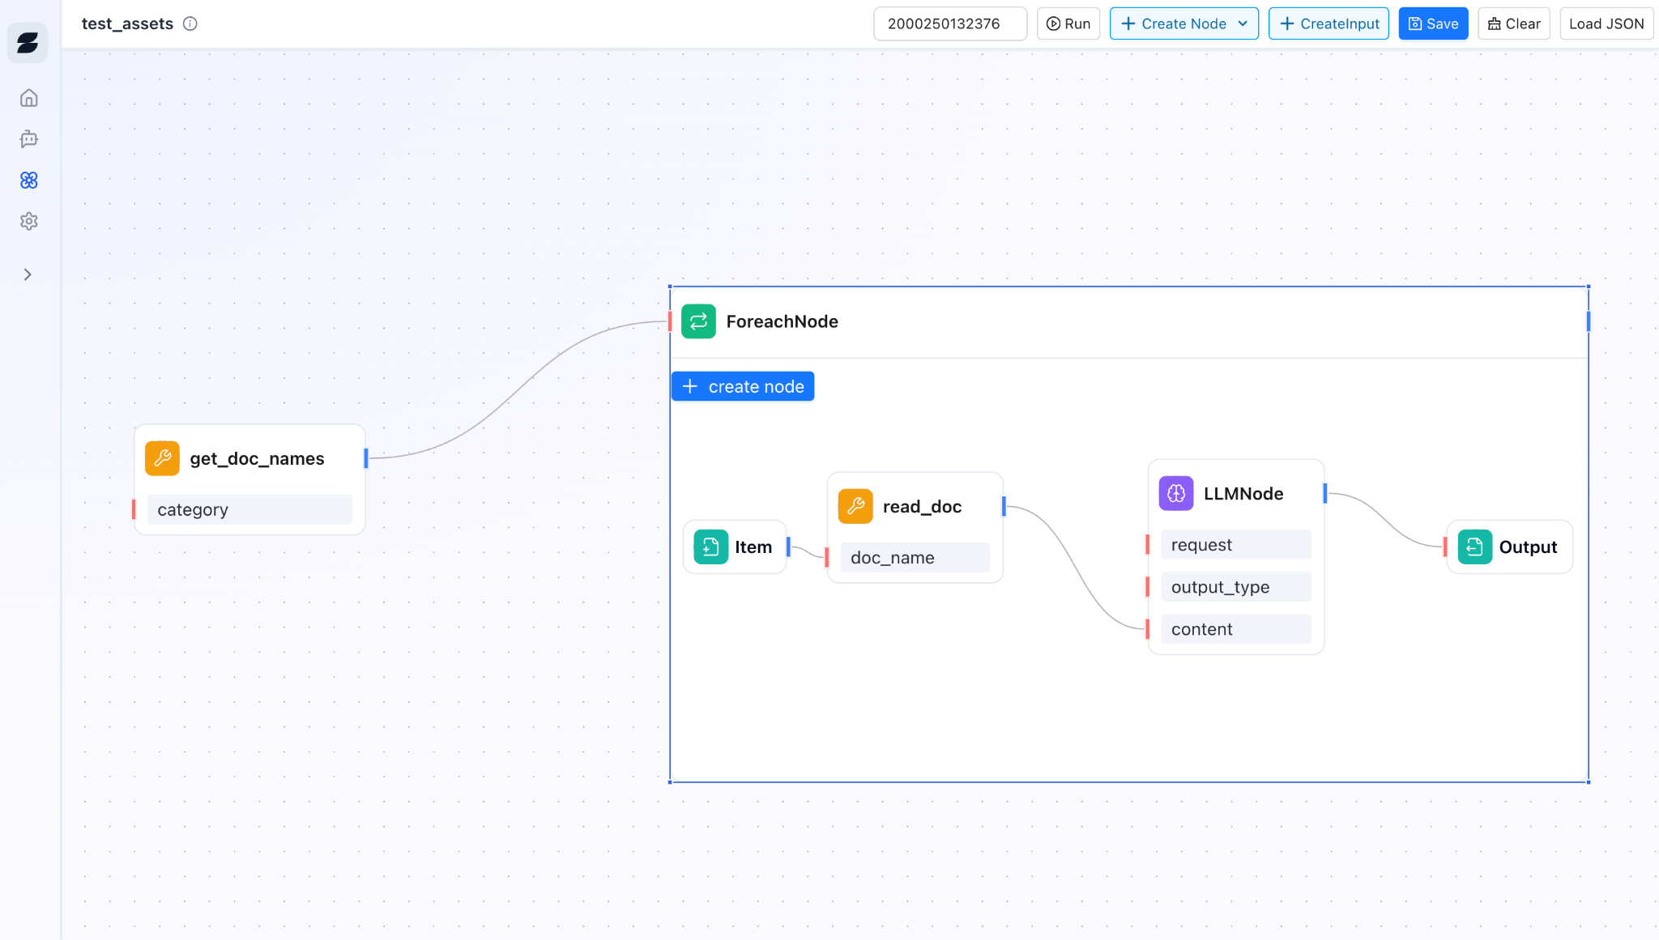The height and width of the screenshot is (940, 1659).
Task: Open the chatbot icon in sidebar
Action: coord(29,139)
